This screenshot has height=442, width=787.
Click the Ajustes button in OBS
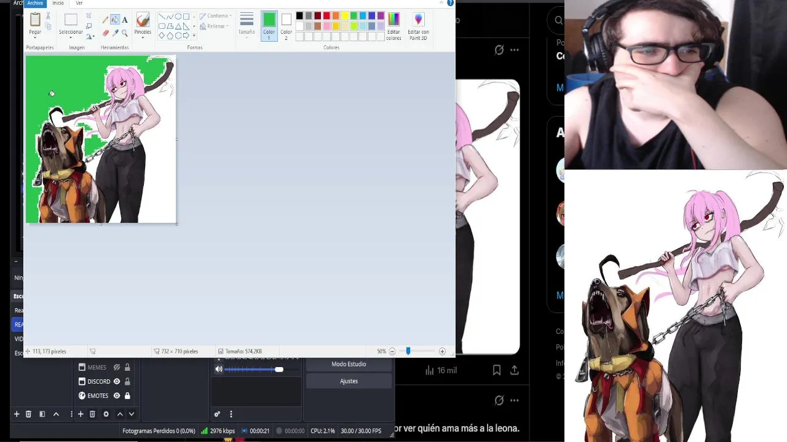349,381
